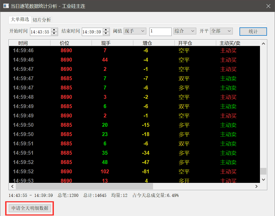The height and width of the screenshot is (216, 275).
Task: Open the 开平 全部 dropdown
Action: click(221, 31)
